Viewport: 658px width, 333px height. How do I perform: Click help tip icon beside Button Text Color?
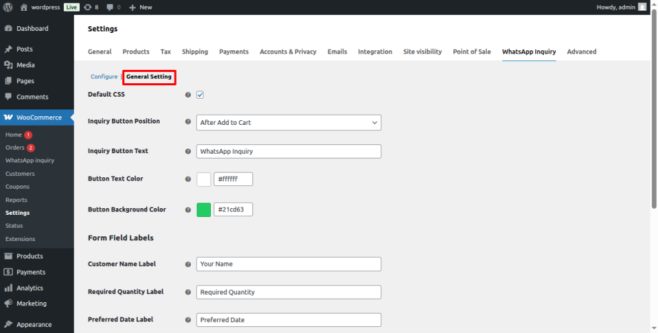[188, 179]
